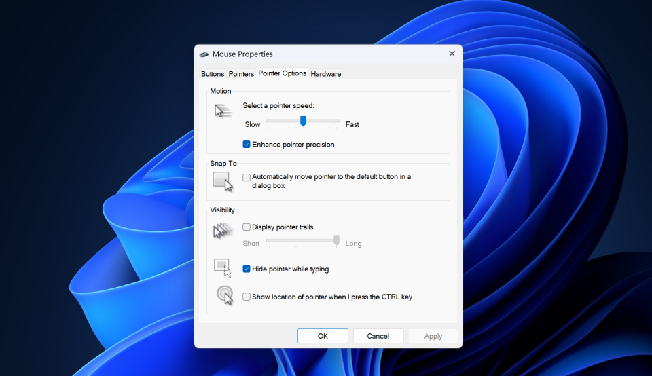Click the hide pointer while typing icon

[223, 267]
